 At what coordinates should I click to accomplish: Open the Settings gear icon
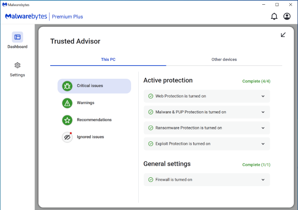point(17,65)
